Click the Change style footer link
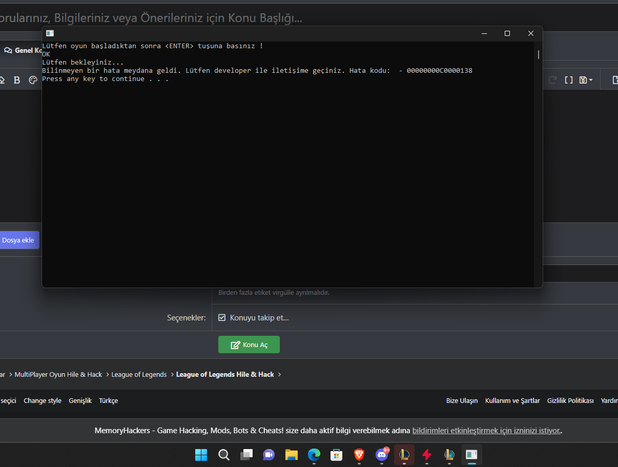The height and width of the screenshot is (467, 618). (43, 401)
